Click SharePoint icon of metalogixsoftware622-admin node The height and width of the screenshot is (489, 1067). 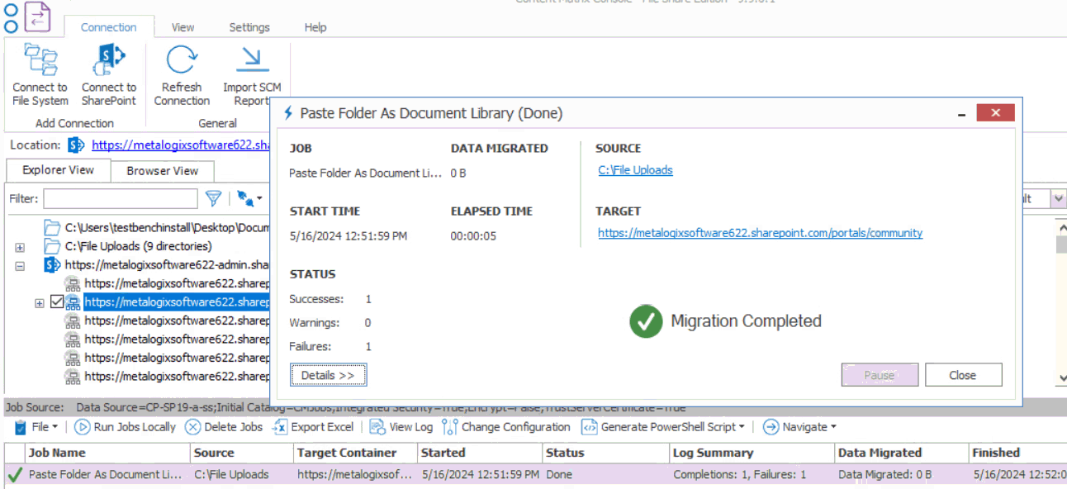click(52, 265)
